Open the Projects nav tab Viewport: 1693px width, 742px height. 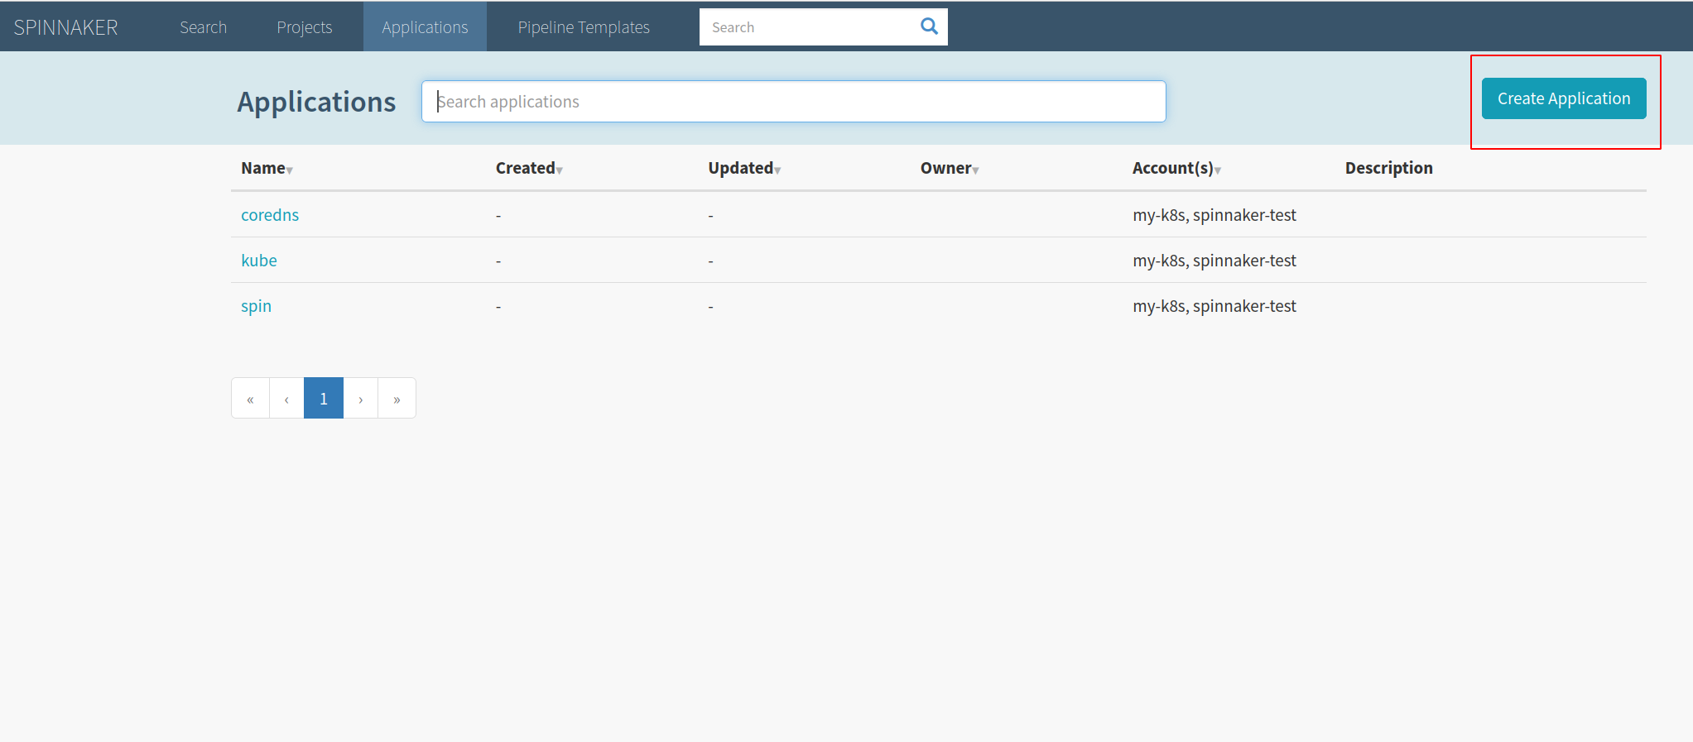[305, 27]
